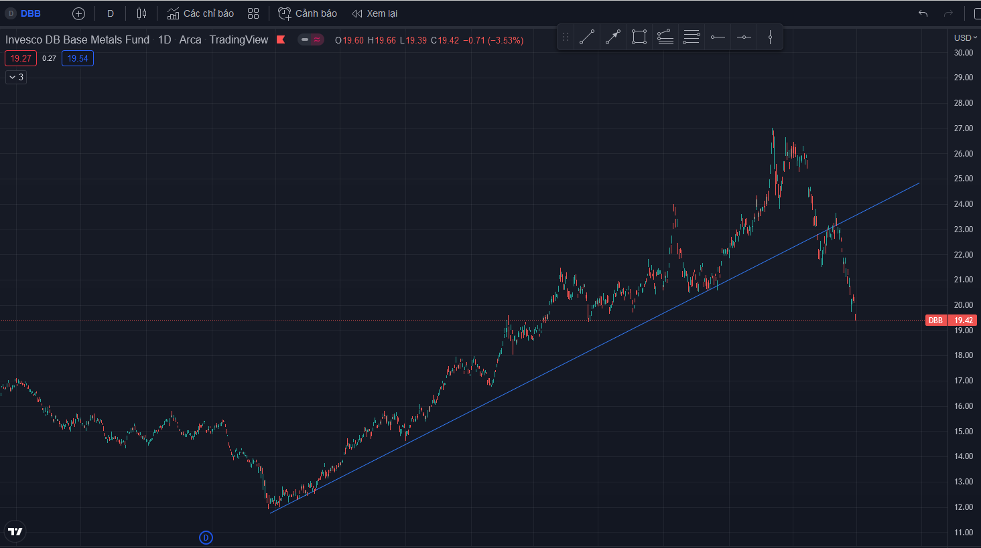This screenshot has width=981, height=548.
Task: Select the vertical line tool
Action: pyautogui.click(x=770, y=37)
